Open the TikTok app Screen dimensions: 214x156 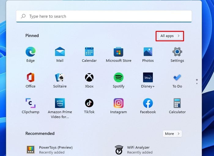tap(89, 106)
